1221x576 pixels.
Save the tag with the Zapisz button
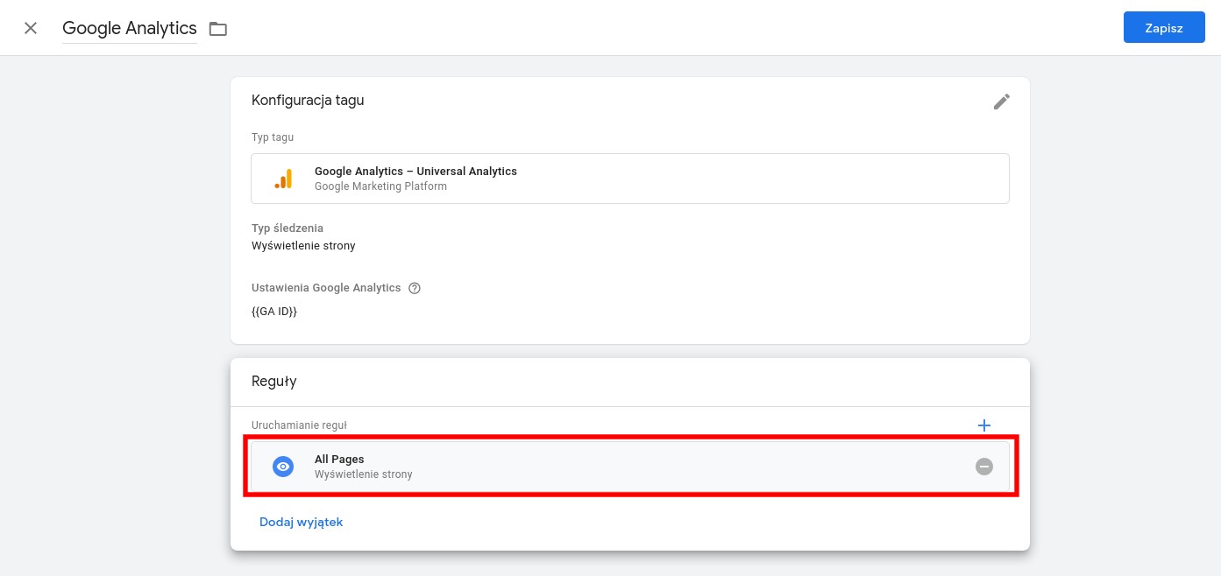click(x=1164, y=28)
